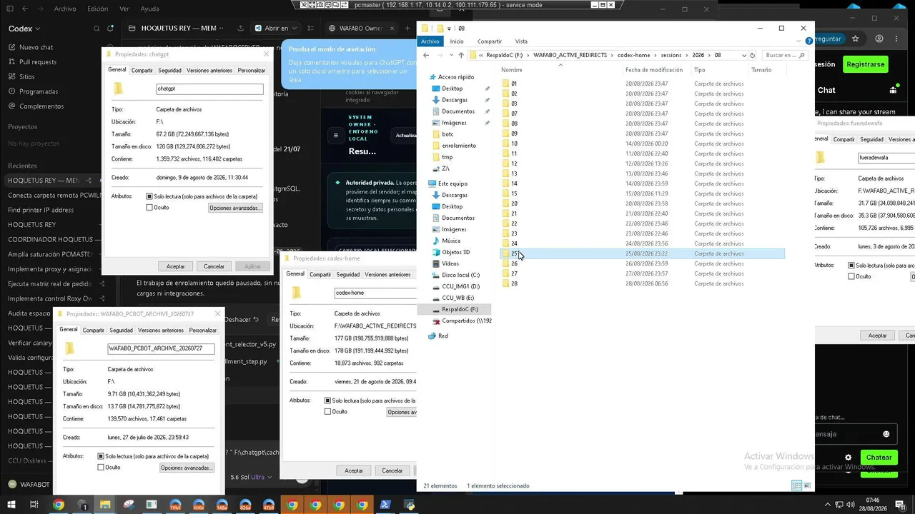This screenshot has width=915, height=514.
Task: Open the 'Abrir en' dropdown
Action: point(277,29)
